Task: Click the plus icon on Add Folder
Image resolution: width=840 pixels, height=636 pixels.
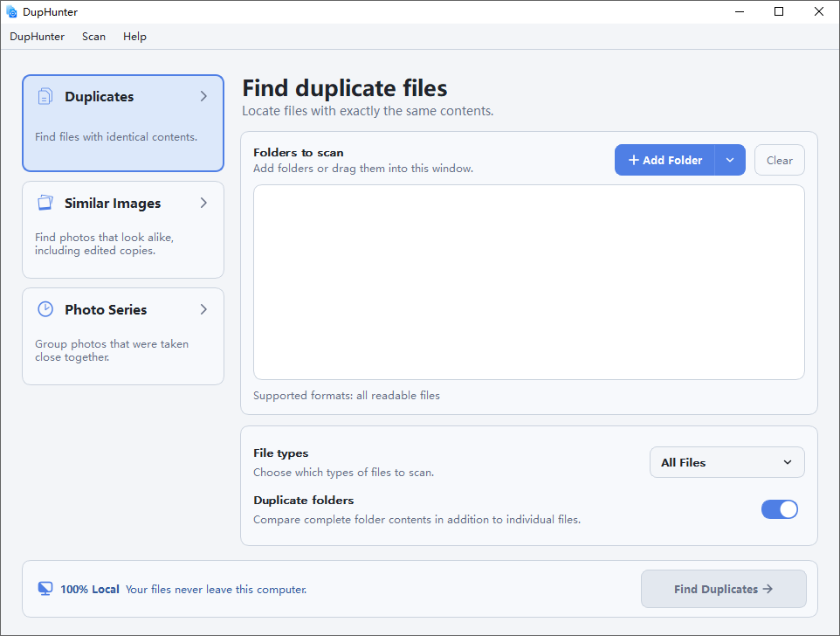Action: point(633,160)
